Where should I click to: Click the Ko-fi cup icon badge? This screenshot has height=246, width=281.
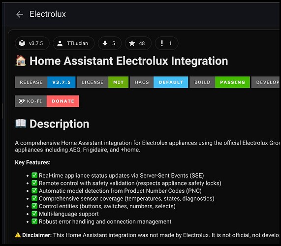coord(22,101)
